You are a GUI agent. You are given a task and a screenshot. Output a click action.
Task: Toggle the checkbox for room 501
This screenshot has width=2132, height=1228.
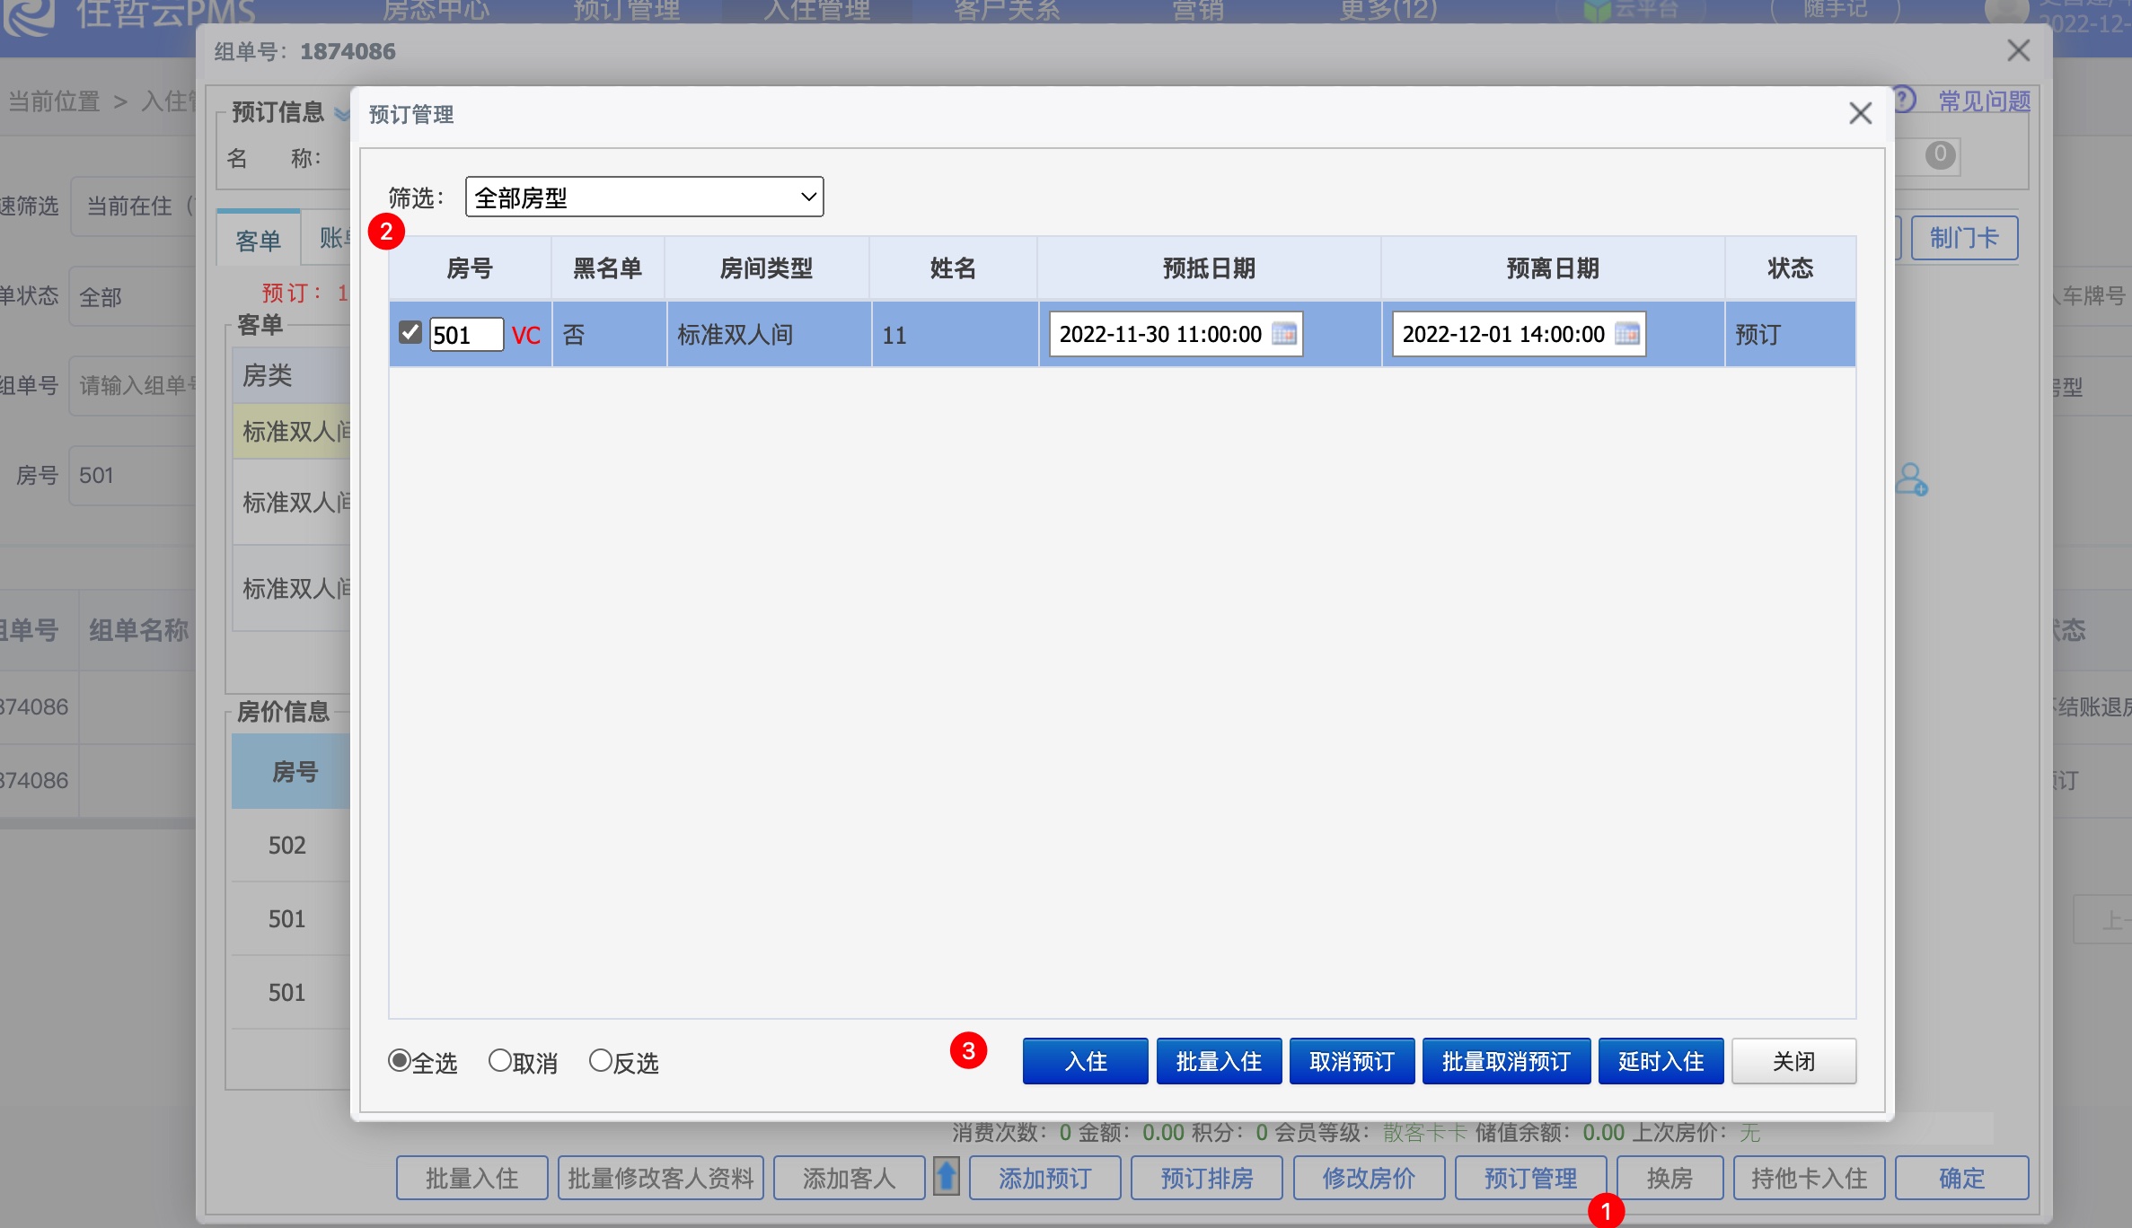click(410, 333)
